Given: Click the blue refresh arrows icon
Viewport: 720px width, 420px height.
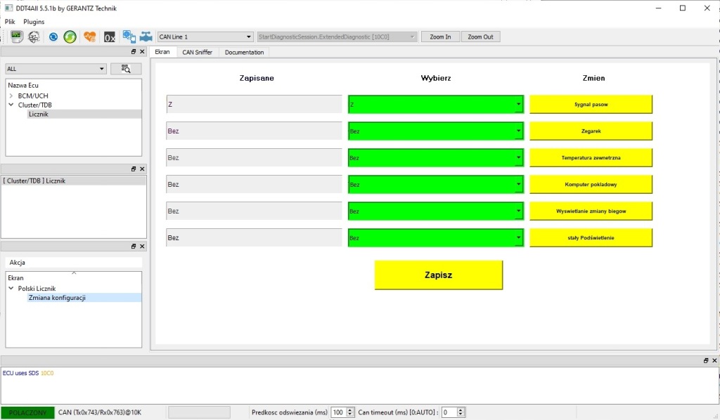Looking at the screenshot, I should point(53,37).
